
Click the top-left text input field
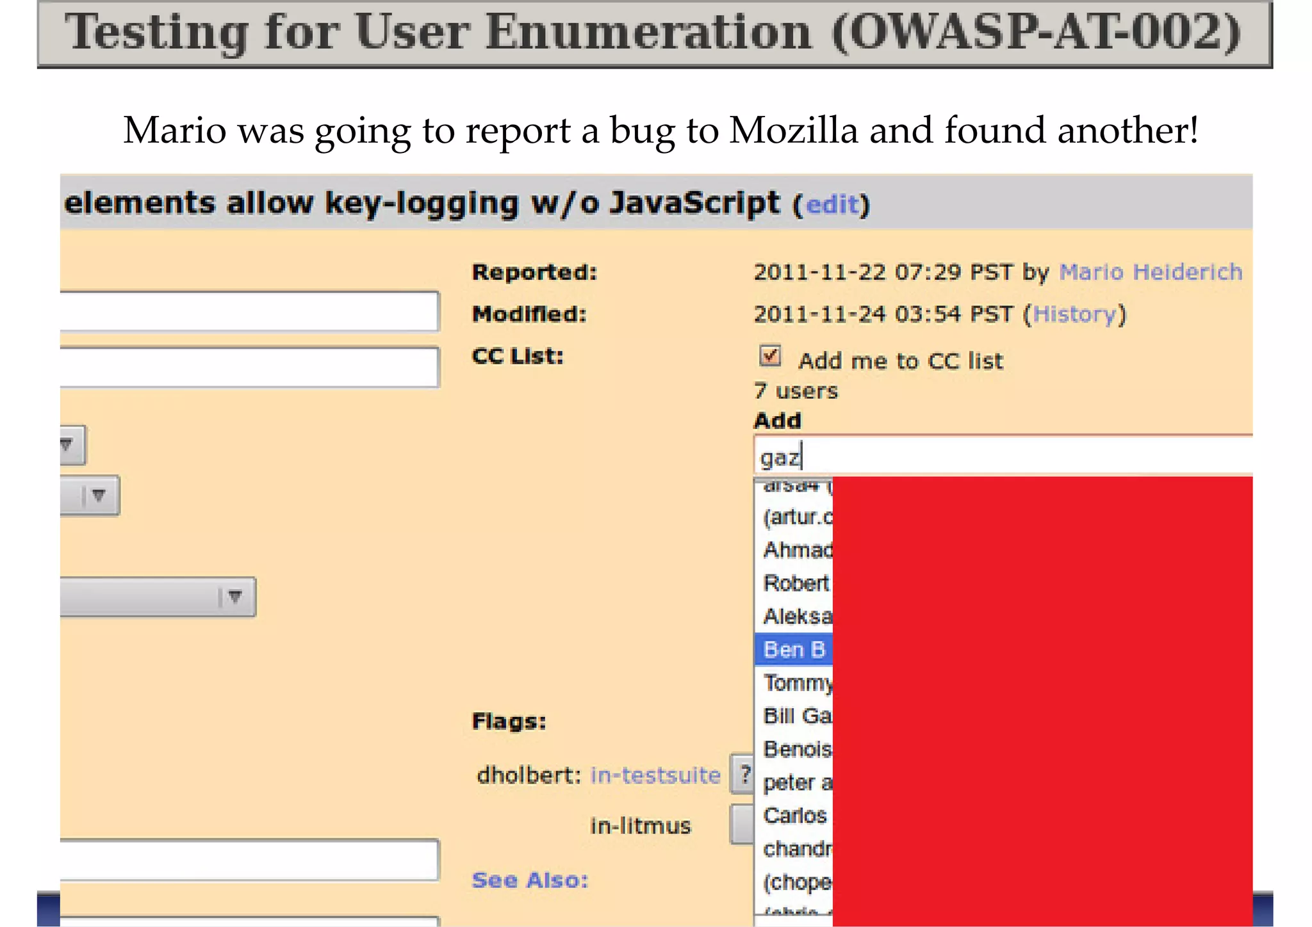249,312
